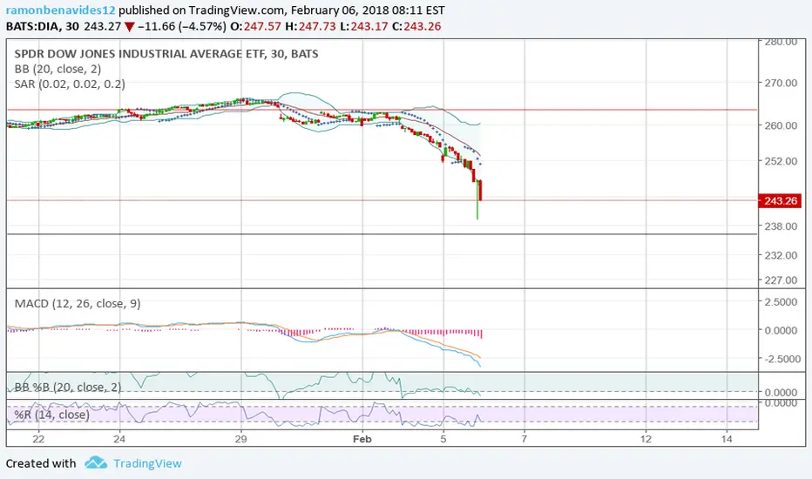Viewport: 812px width, 479px height.
Task: Click the MACD (12, 26, close, 9) label
Action: 78,303
